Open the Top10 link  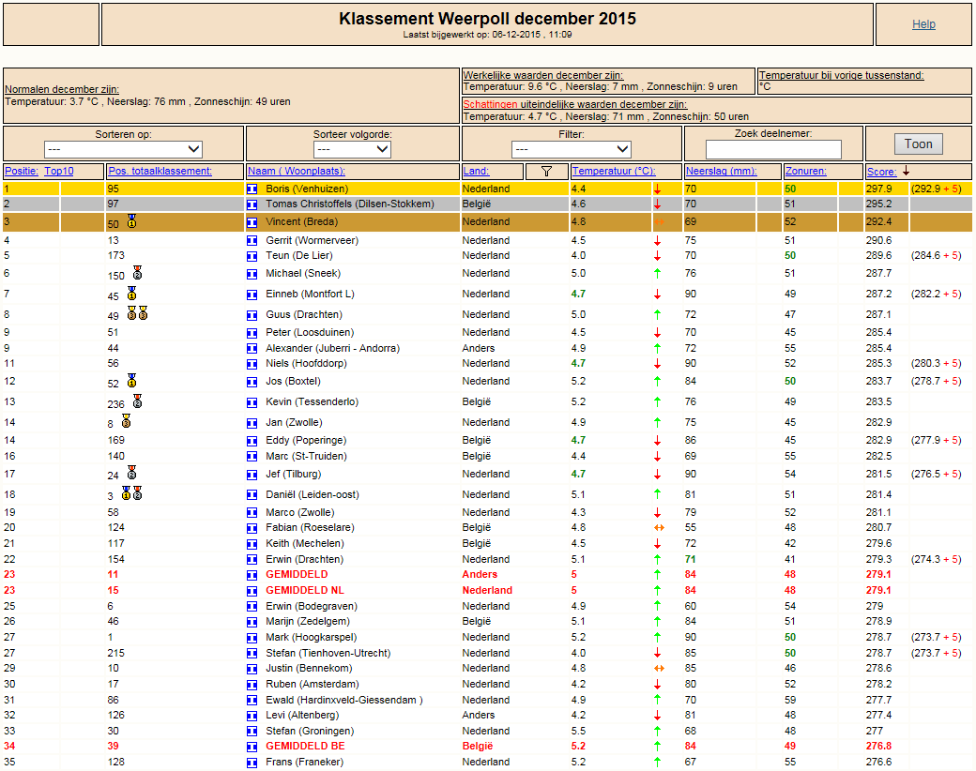tap(59, 171)
